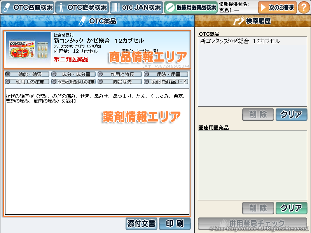Open the OTC JAN検索 barcode search

(x=136, y=7)
